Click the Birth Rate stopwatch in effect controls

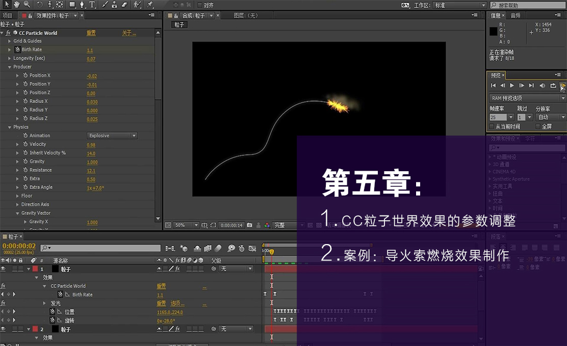click(17, 49)
